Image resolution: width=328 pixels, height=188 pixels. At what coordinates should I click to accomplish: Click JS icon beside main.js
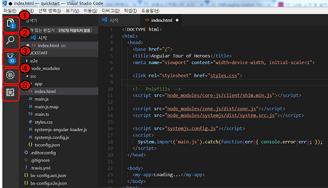coord(31,99)
